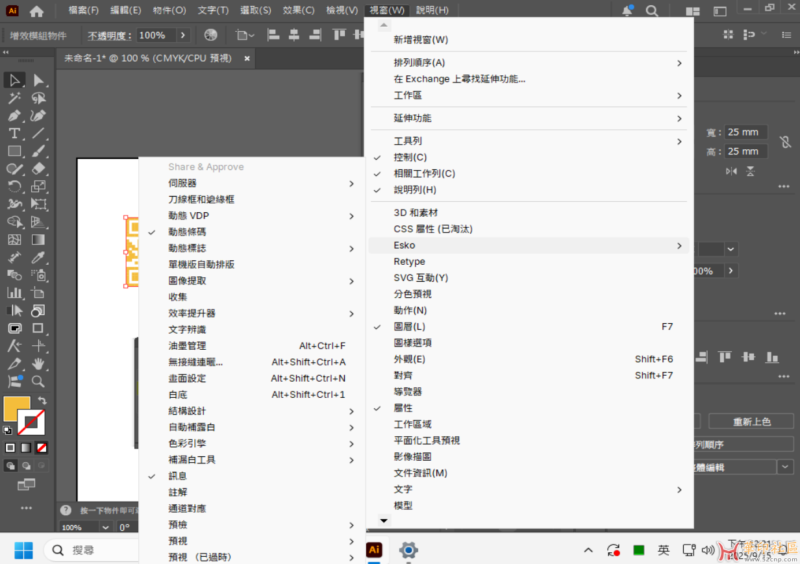The image size is (800, 564).
Task: Choose 新增視窗(W) from the Window menu
Action: pos(421,40)
